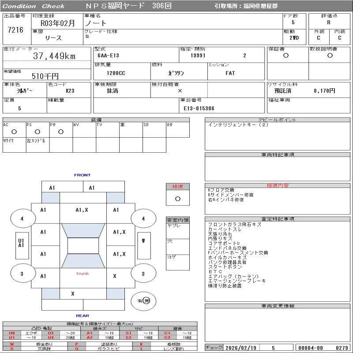Click the note エンドパネル交換
Image resolution: width=353 pixels, height=353 pixels.
click(227, 248)
